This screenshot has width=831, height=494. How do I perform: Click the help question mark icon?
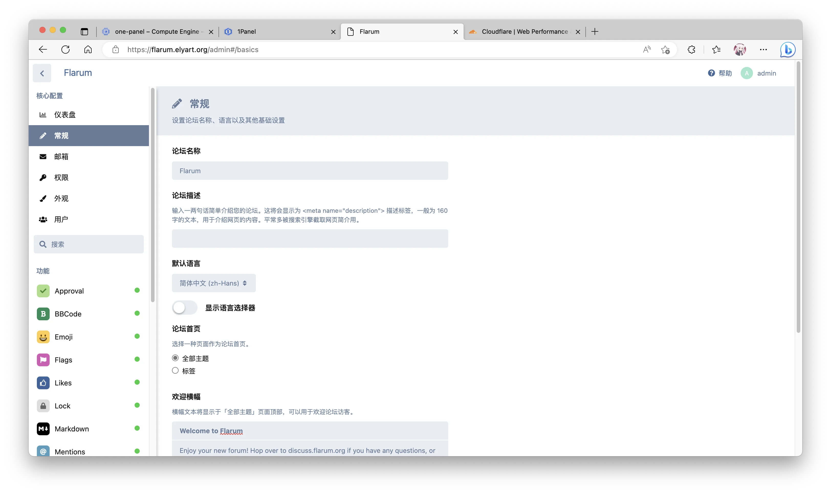coord(711,73)
